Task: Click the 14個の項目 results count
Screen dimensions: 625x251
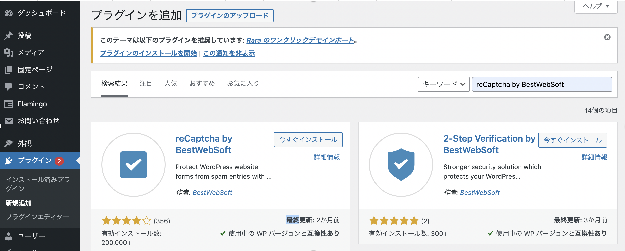Action: click(x=601, y=111)
